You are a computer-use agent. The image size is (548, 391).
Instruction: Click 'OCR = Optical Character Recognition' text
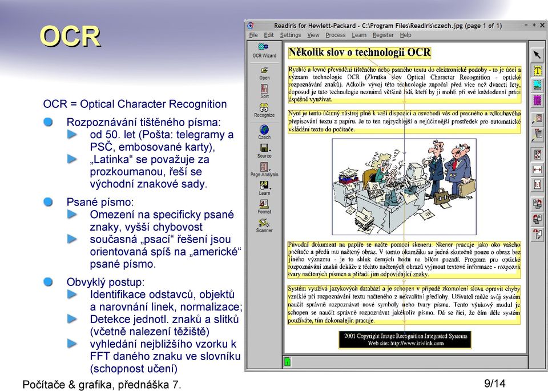[x=135, y=104]
